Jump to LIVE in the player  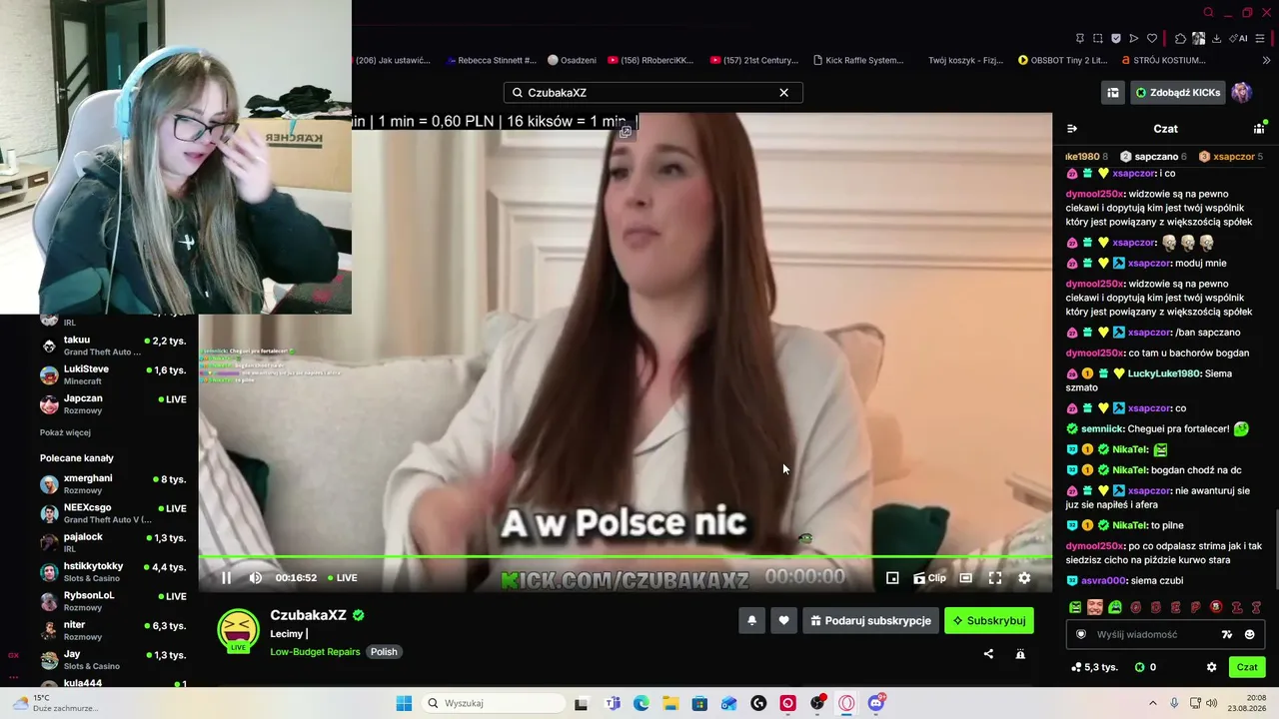342,577
